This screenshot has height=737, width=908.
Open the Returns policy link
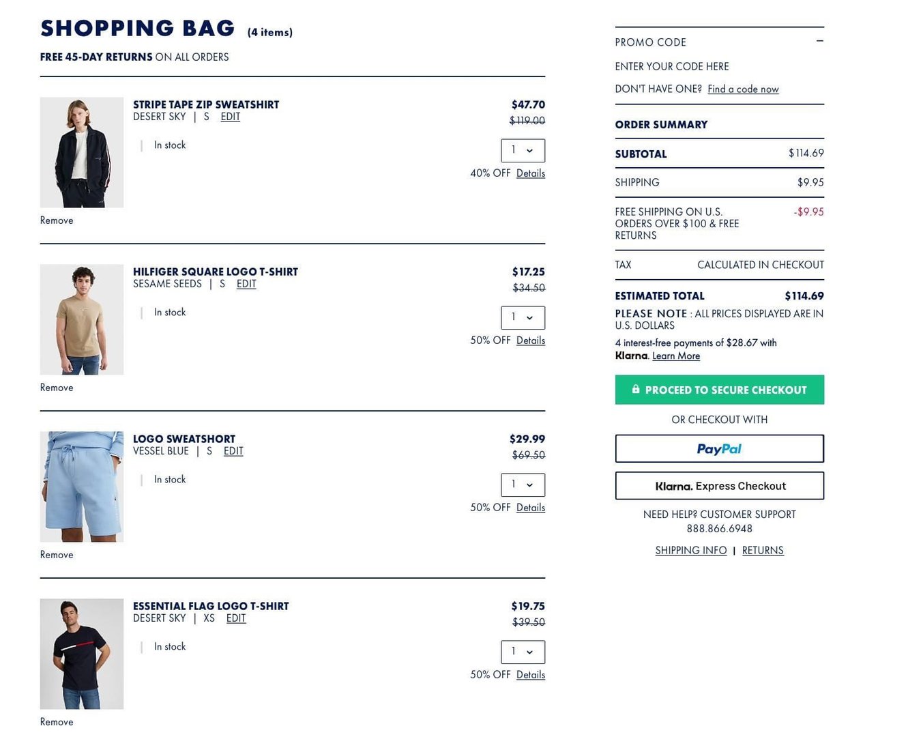click(x=763, y=551)
